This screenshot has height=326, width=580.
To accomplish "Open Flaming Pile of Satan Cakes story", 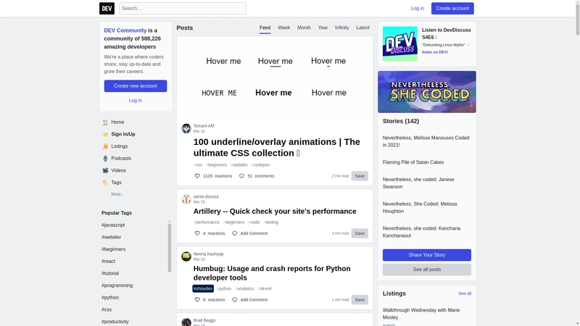I will click(x=413, y=162).
